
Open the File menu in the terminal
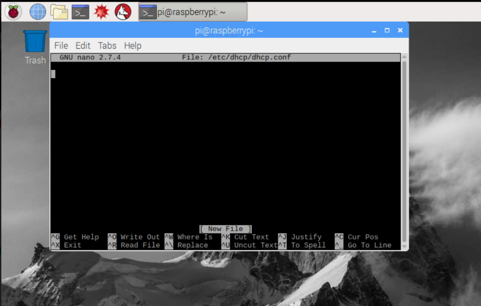point(61,45)
